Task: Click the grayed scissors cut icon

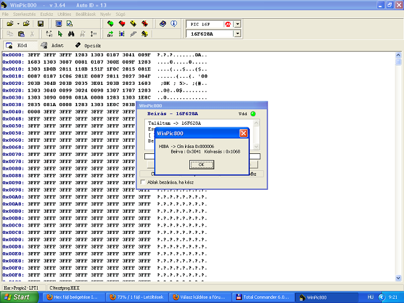Action: point(32,34)
